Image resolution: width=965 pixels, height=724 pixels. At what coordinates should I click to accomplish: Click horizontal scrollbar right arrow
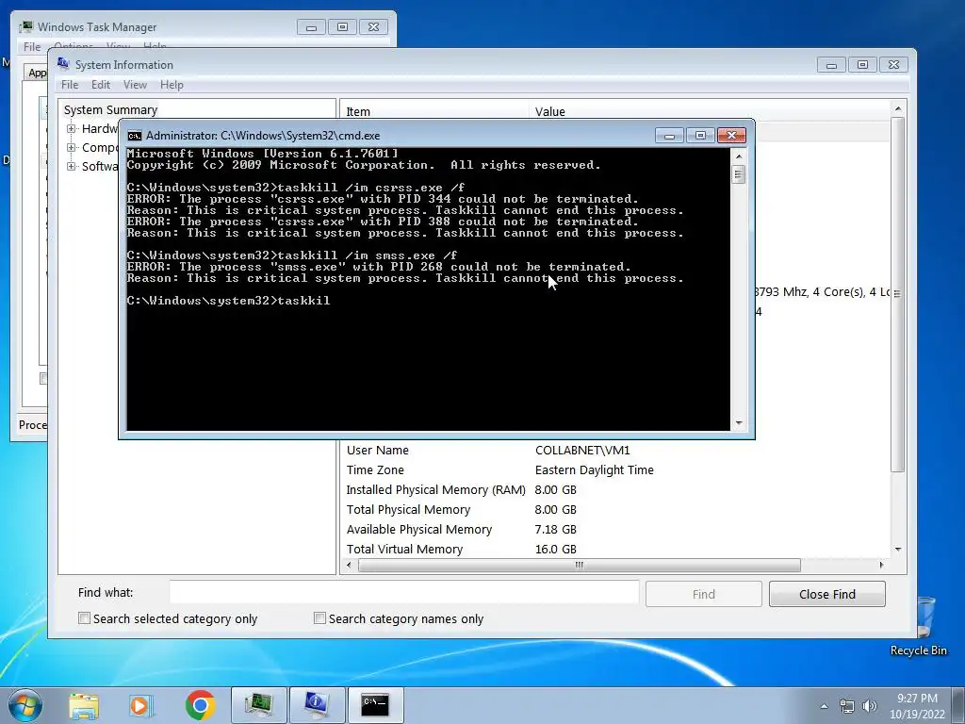(x=882, y=565)
